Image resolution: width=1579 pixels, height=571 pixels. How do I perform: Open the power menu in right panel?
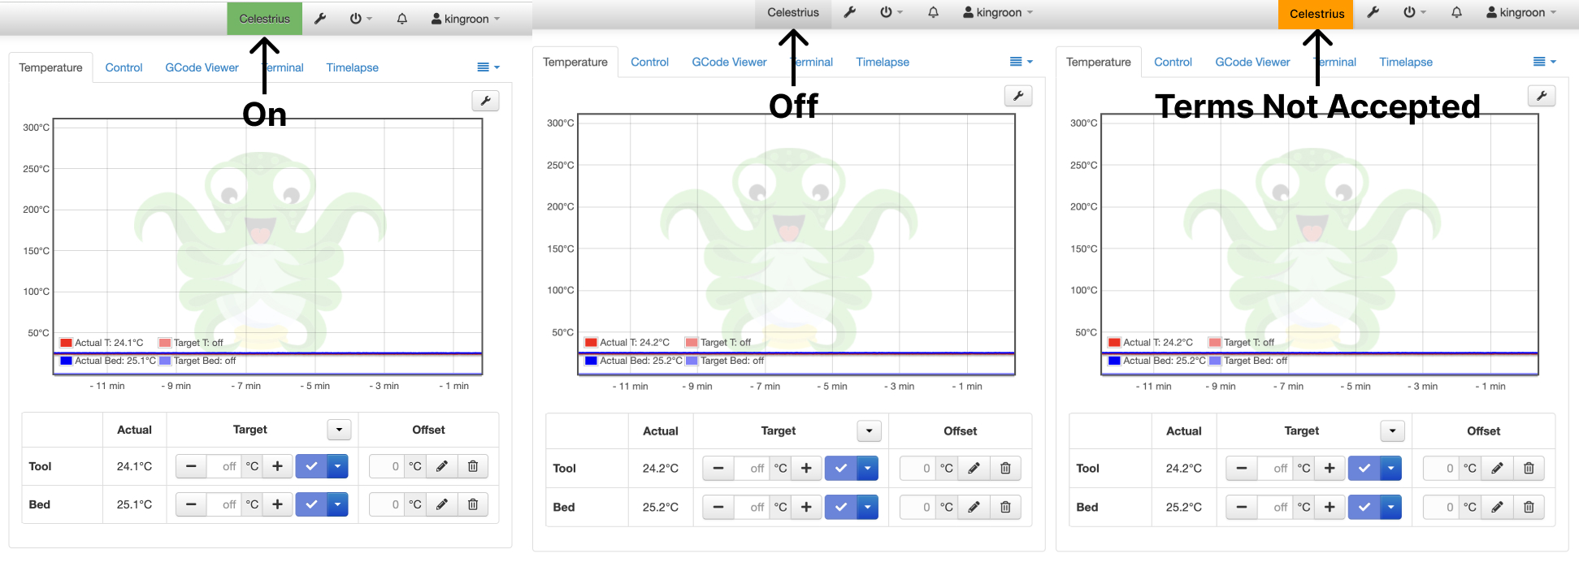1414,12
